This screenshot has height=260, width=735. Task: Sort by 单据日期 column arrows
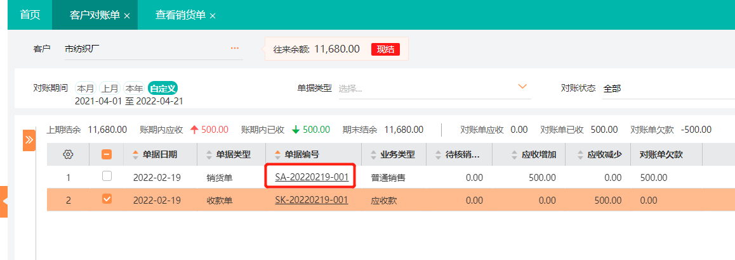(x=135, y=154)
